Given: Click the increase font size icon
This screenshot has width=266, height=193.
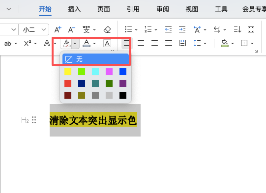Looking at the screenshot, I should [58, 29].
